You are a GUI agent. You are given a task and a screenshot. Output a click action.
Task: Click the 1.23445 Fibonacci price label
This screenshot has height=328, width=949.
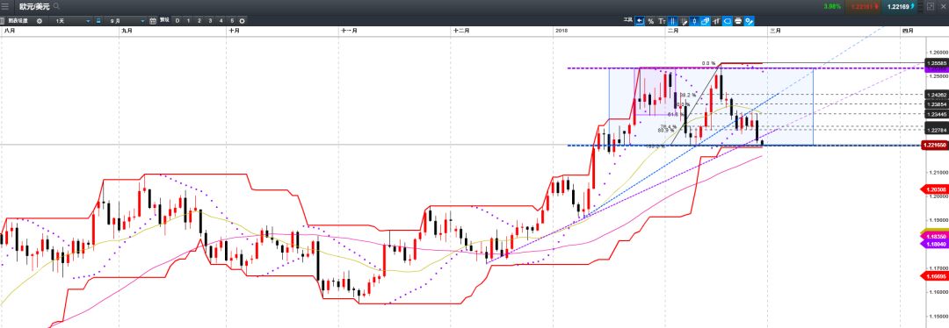(936, 114)
